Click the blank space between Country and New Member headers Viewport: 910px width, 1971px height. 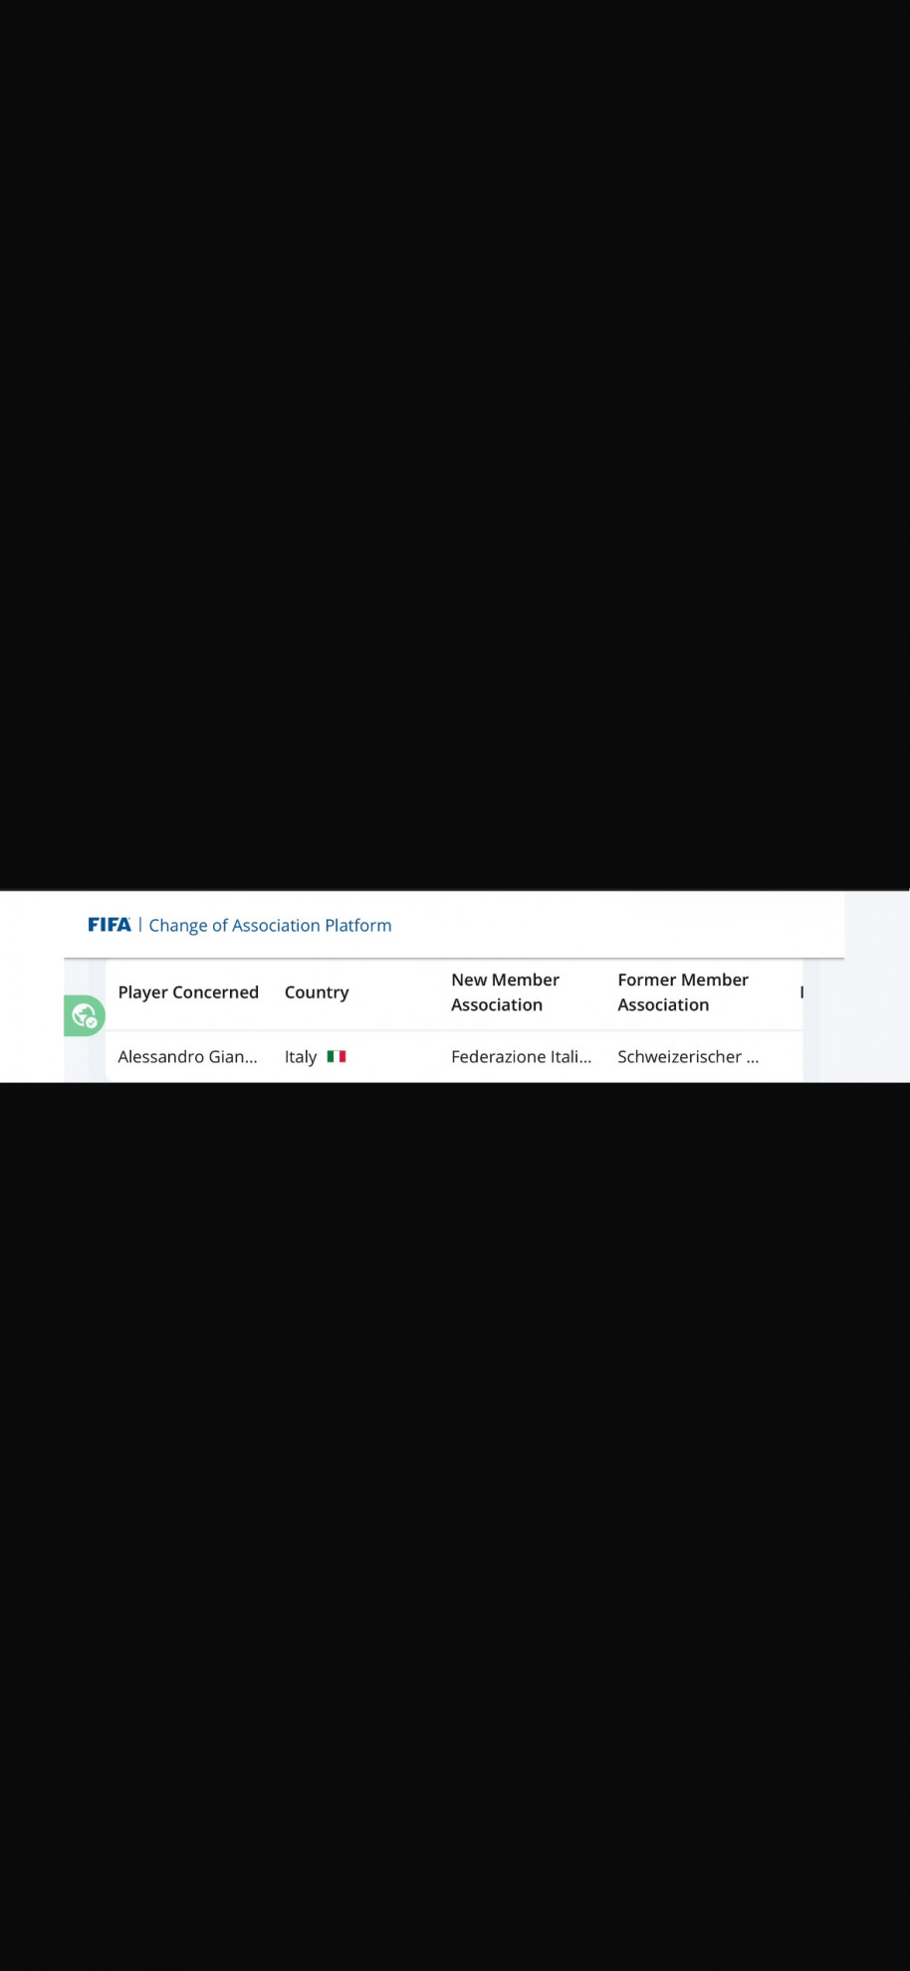398,992
